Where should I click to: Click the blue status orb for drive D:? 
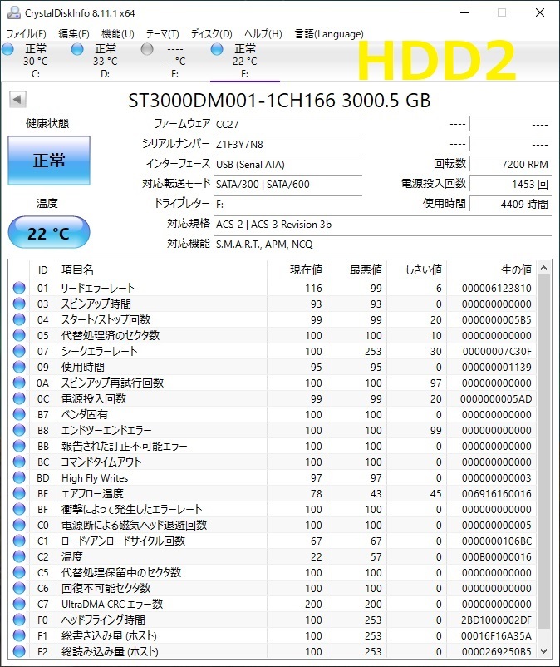[x=77, y=49]
